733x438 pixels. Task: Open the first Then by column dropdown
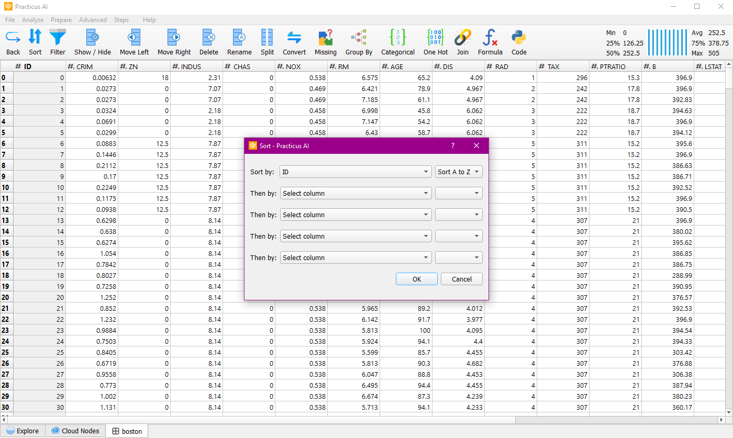356,193
